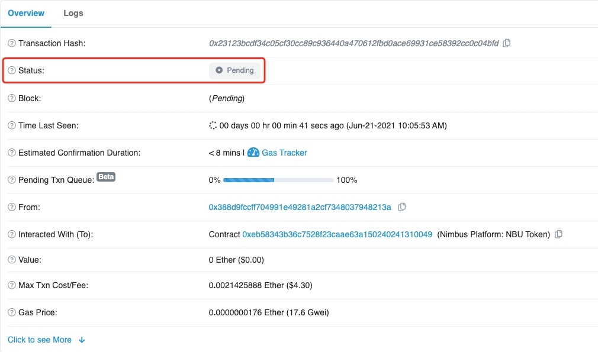Click the Pending Txn Queue progress bar
Screen dimensions: 598x352
(278, 180)
